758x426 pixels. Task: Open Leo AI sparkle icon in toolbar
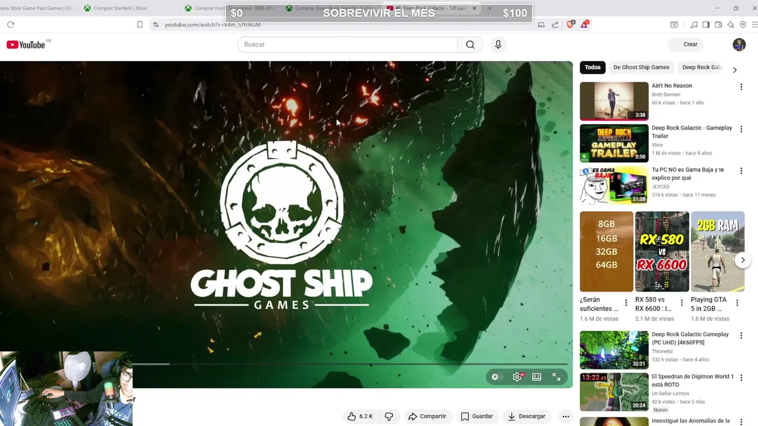click(731, 24)
